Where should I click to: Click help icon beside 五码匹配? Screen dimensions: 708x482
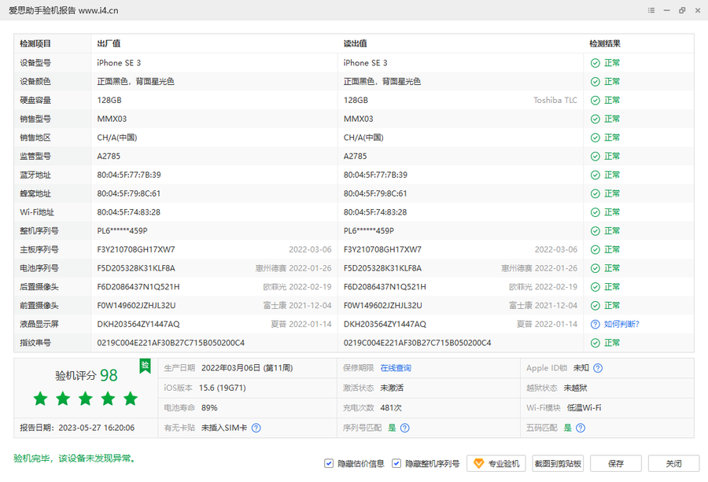581,428
